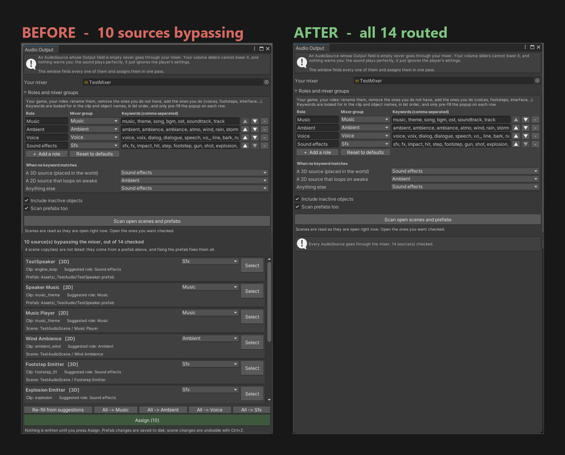Open Voice role mixer group dropdown, BEFORE window
Image resolution: width=565 pixels, height=455 pixels.
coord(94,137)
